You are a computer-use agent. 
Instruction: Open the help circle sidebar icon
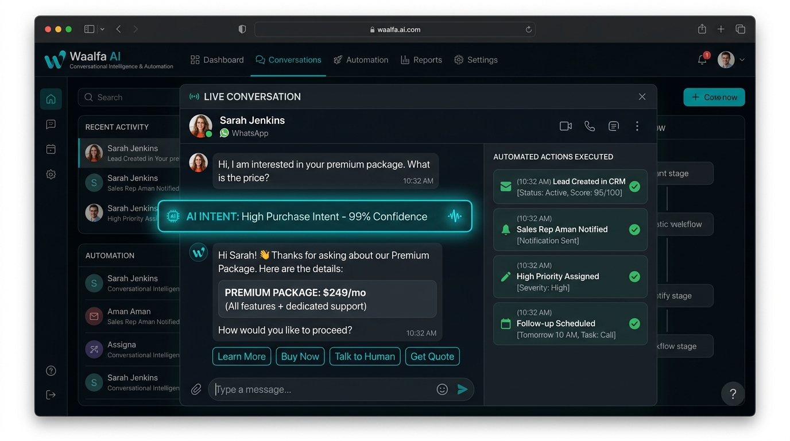click(x=51, y=371)
